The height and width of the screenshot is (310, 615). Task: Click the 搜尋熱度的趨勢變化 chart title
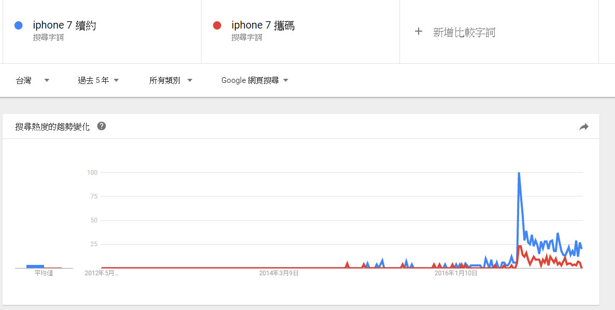tap(52, 126)
